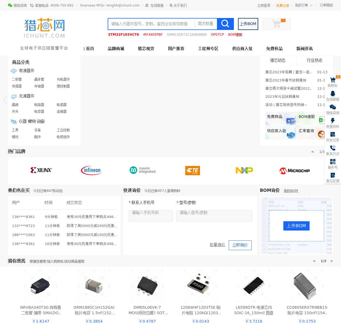
Task: Click the 立即询价 button
Action: click(x=240, y=245)
